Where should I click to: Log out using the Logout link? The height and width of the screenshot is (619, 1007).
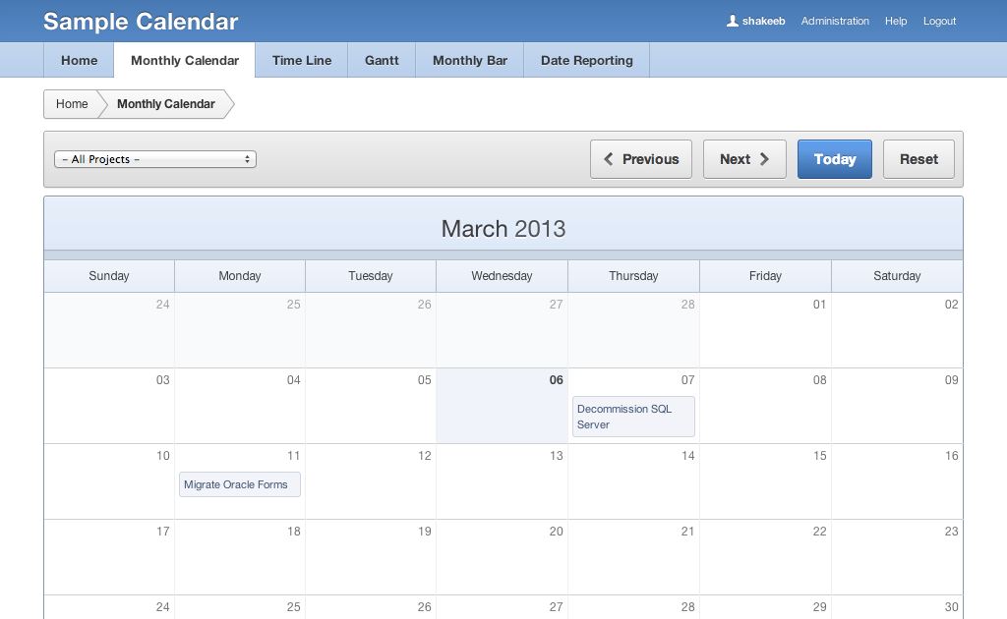939,21
